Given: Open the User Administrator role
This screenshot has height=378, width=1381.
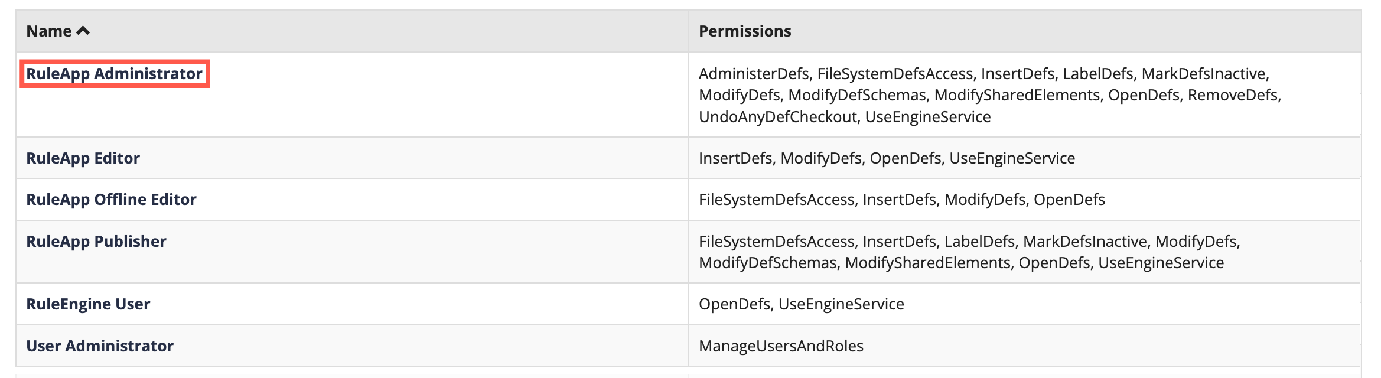Looking at the screenshot, I should click(100, 346).
